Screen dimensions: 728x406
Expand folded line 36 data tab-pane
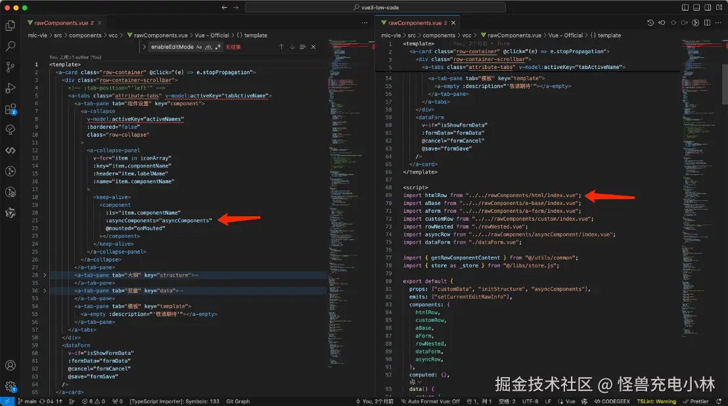[45, 291]
